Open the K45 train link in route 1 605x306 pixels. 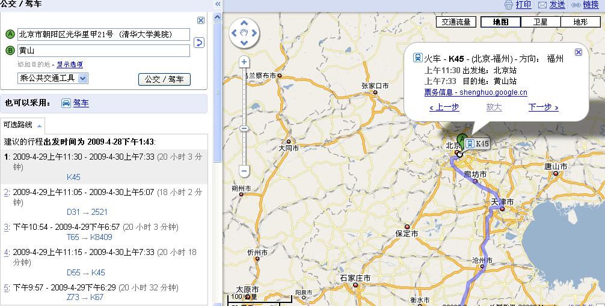tap(73, 177)
